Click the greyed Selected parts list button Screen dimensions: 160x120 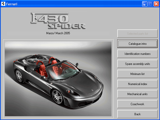137,34
